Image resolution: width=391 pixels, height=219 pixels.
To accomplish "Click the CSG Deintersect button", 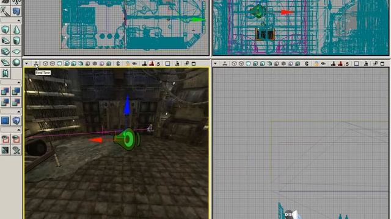I will pyautogui.click(x=16, y=102).
